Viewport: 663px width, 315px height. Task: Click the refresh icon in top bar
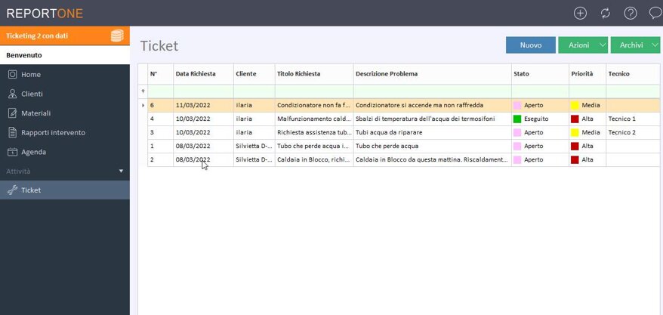click(605, 13)
